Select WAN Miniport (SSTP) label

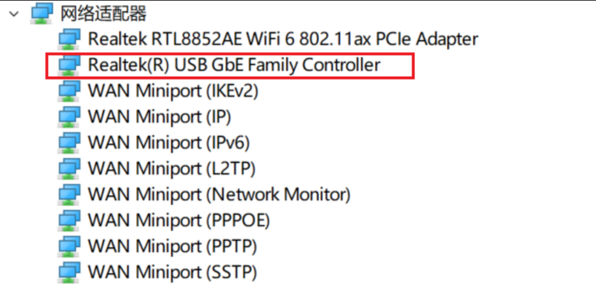coord(172,272)
